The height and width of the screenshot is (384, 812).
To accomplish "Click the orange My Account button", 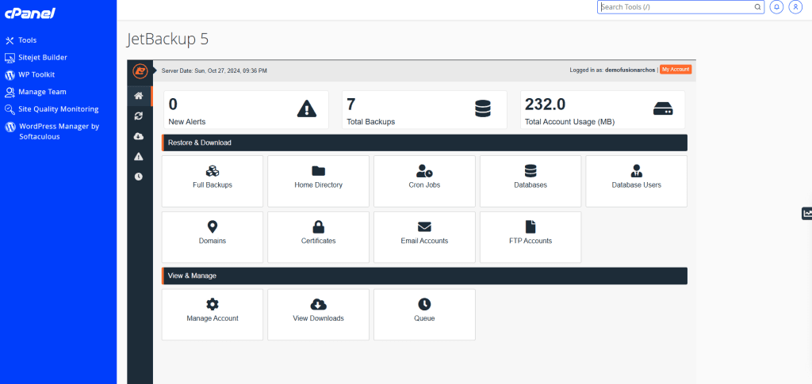I will (676, 70).
